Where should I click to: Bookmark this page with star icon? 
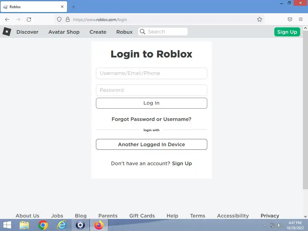pyautogui.click(x=260, y=19)
